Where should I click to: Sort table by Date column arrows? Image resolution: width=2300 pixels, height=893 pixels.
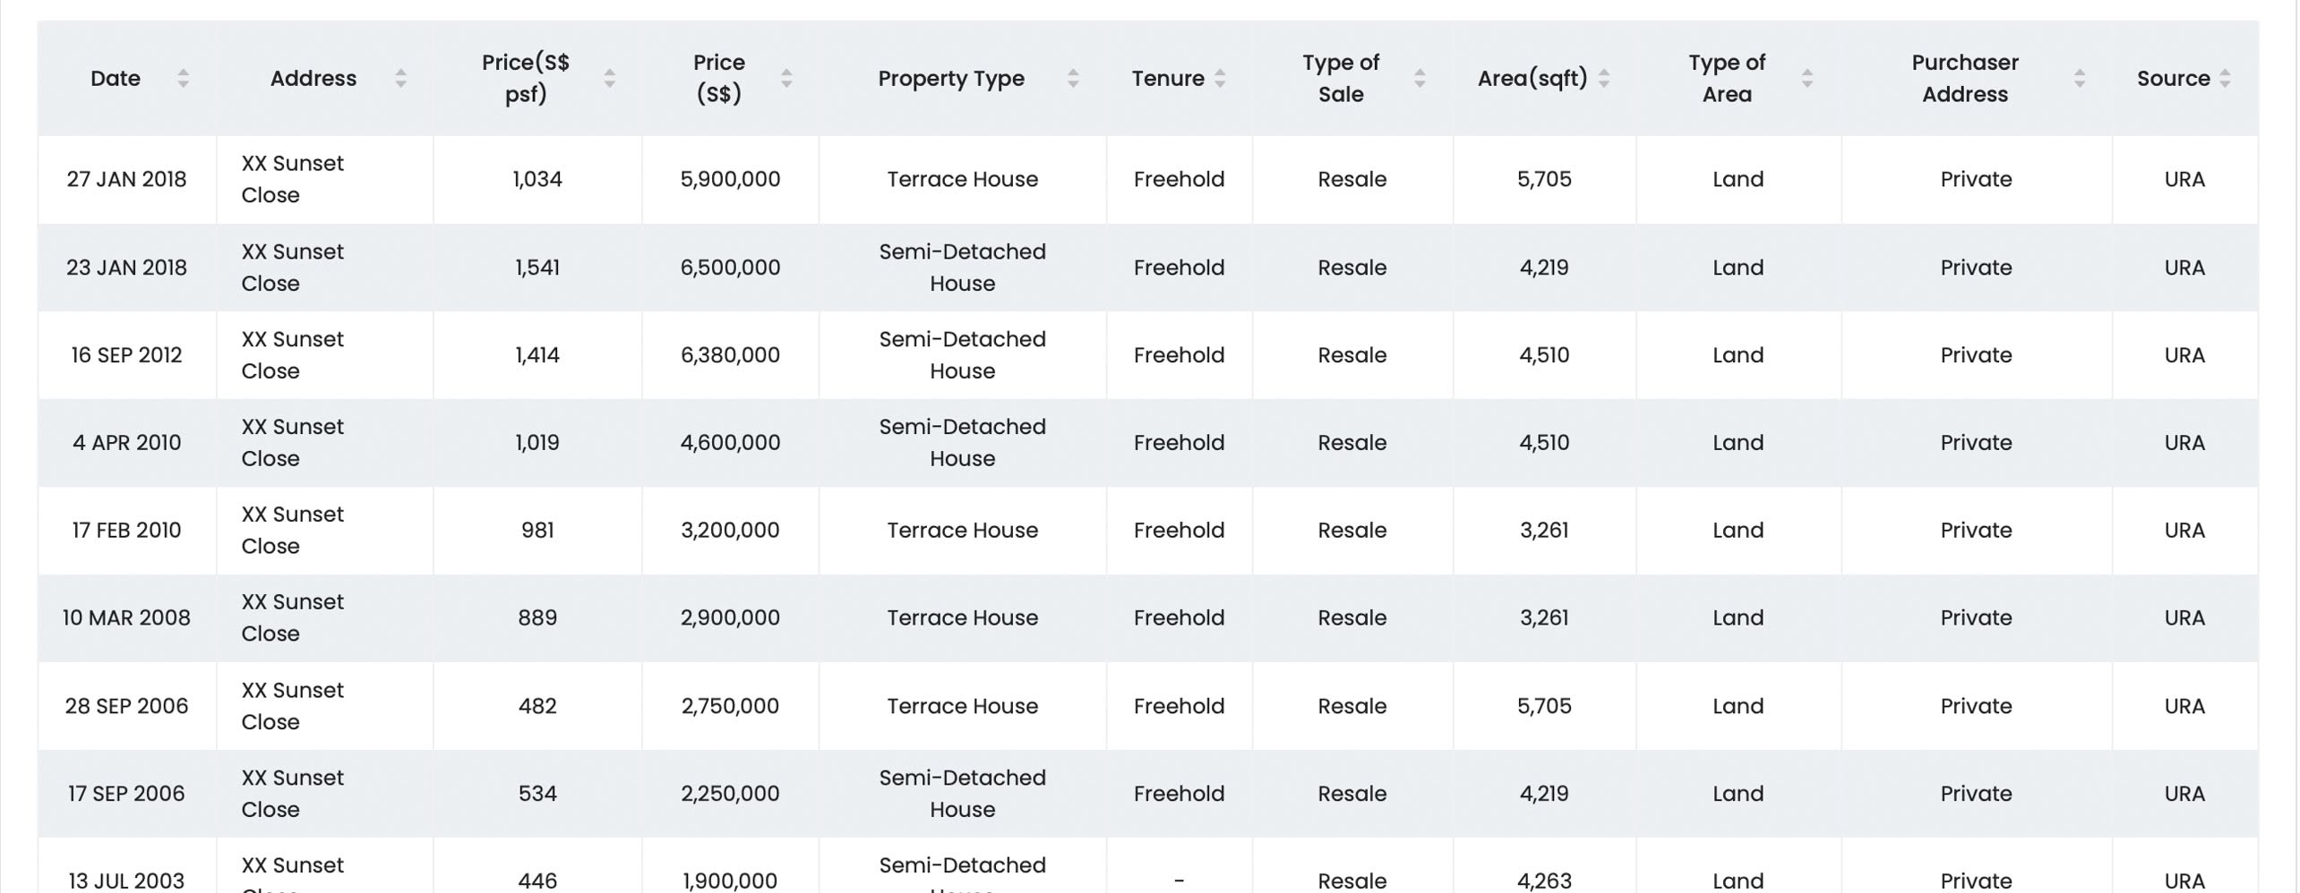click(183, 79)
